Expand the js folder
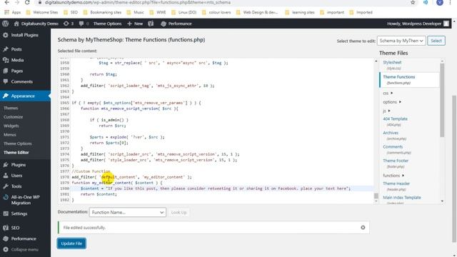This screenshot has width=457, height=257. pos(386,111)
